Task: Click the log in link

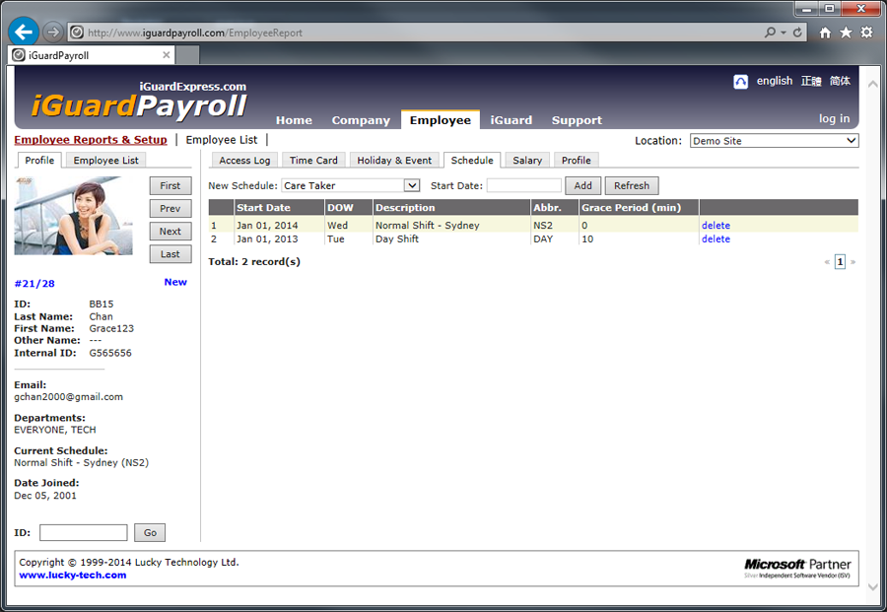Action: [x=834, y=119]
